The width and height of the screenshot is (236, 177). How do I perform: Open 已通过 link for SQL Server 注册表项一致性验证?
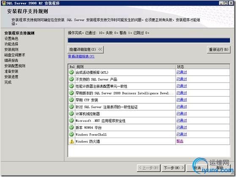pos(182,107)
